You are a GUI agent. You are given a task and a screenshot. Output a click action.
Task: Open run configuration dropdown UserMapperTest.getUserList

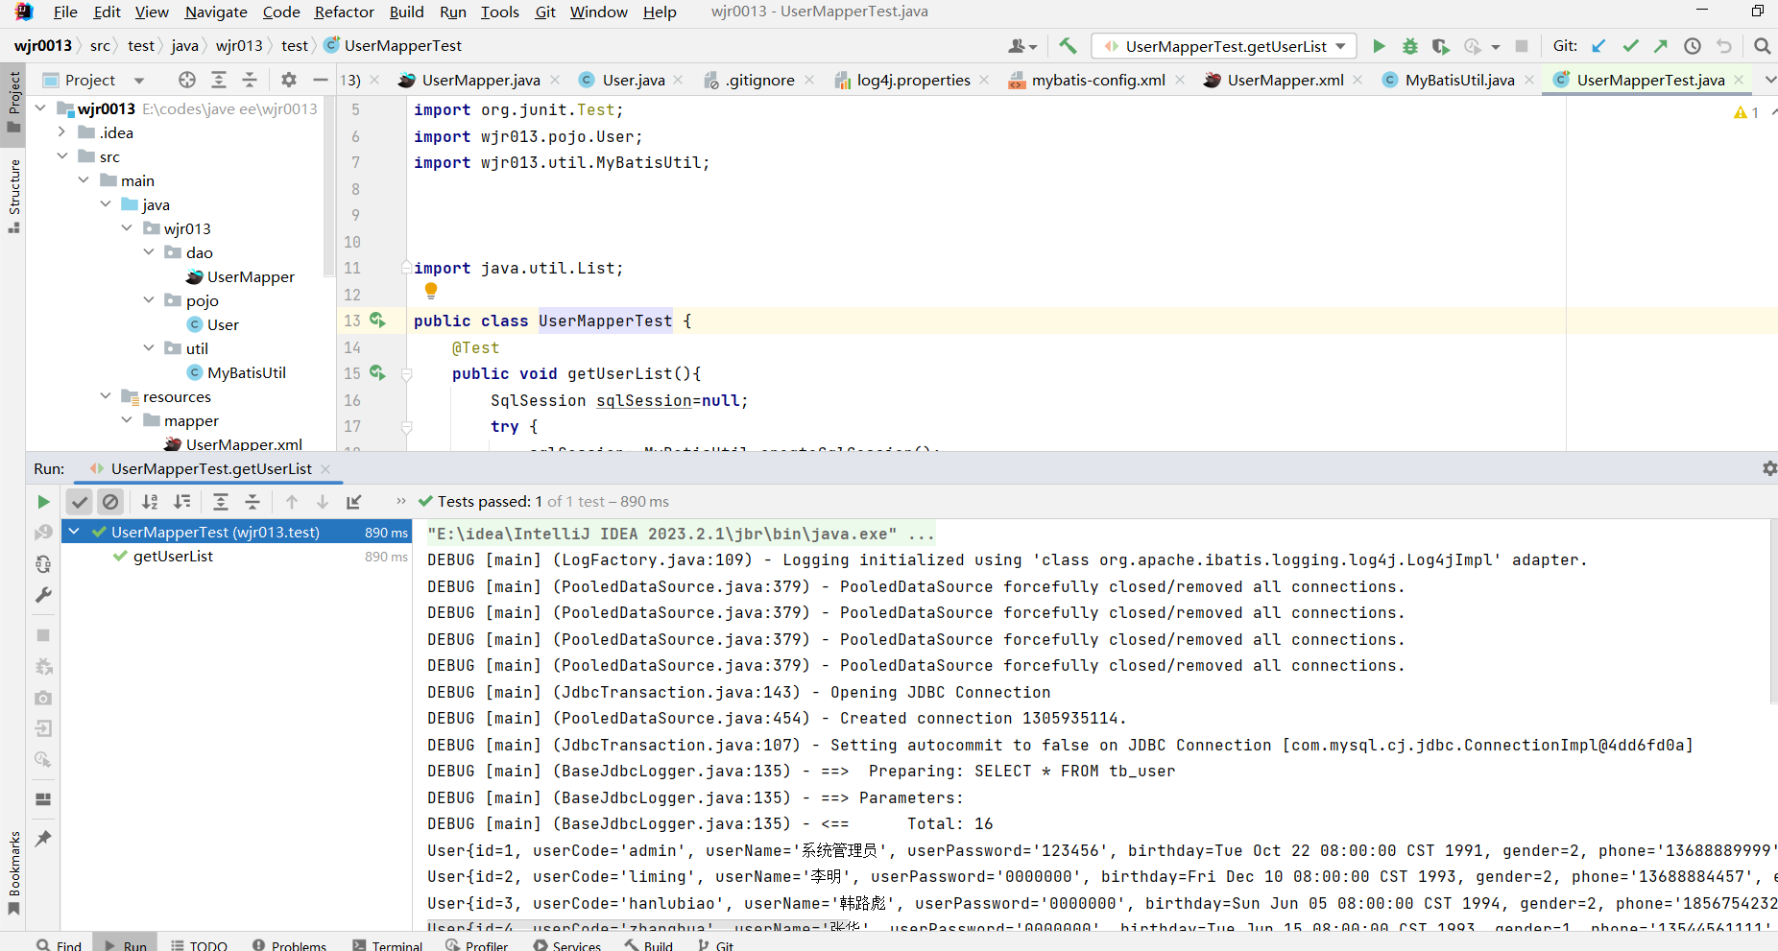click(1224, 46)
